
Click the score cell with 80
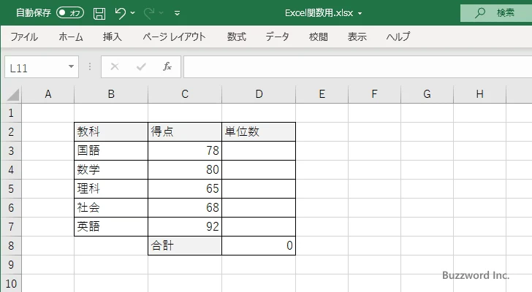pos(185,169)
